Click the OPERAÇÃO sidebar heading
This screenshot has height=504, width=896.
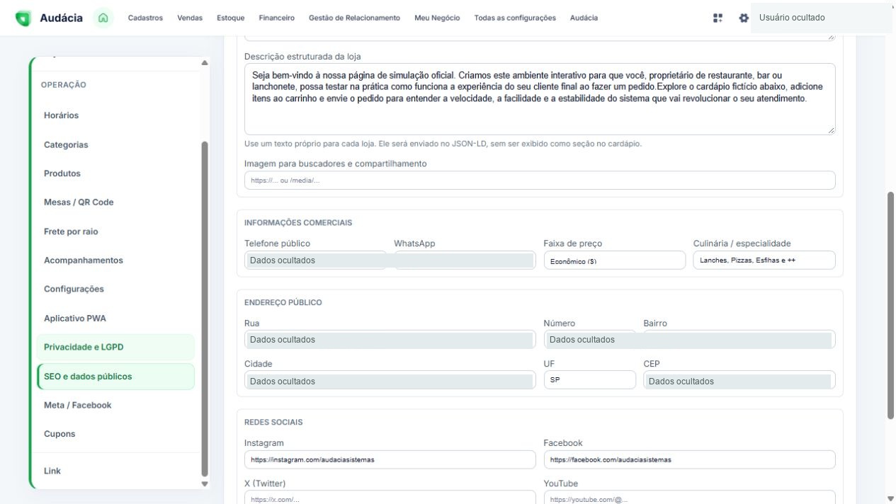tap(65, 84)
